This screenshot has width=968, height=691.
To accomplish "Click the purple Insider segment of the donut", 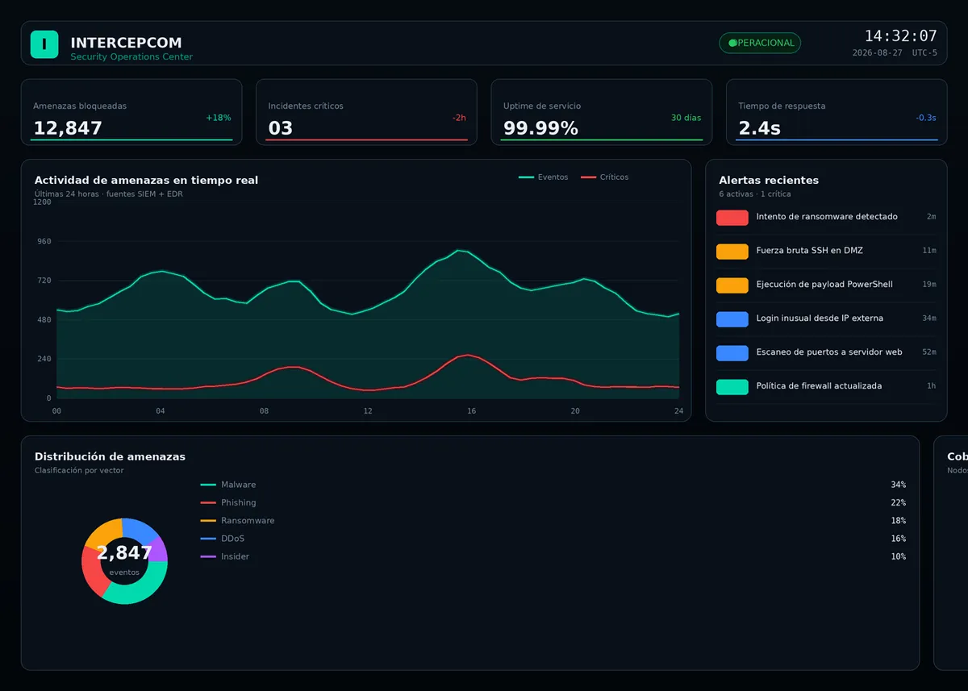I will coord(160,548).
